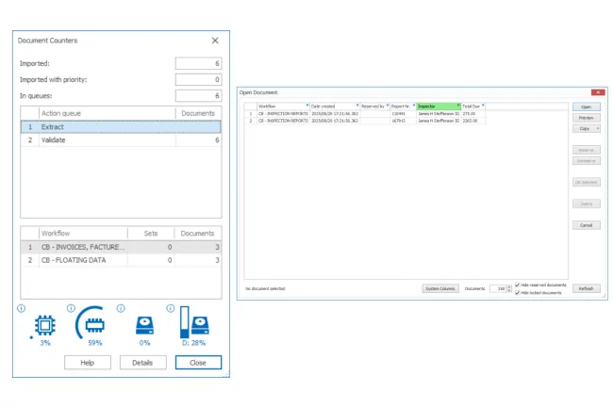
Task: Click the Date created column header
Action: [335, 106]
